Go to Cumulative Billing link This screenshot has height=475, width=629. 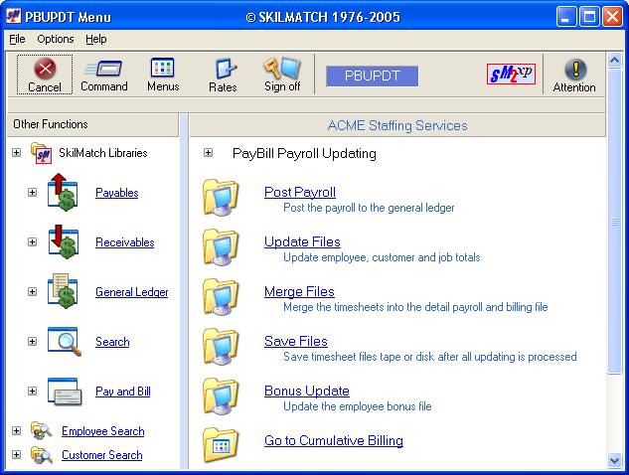(x=334, y=441)
